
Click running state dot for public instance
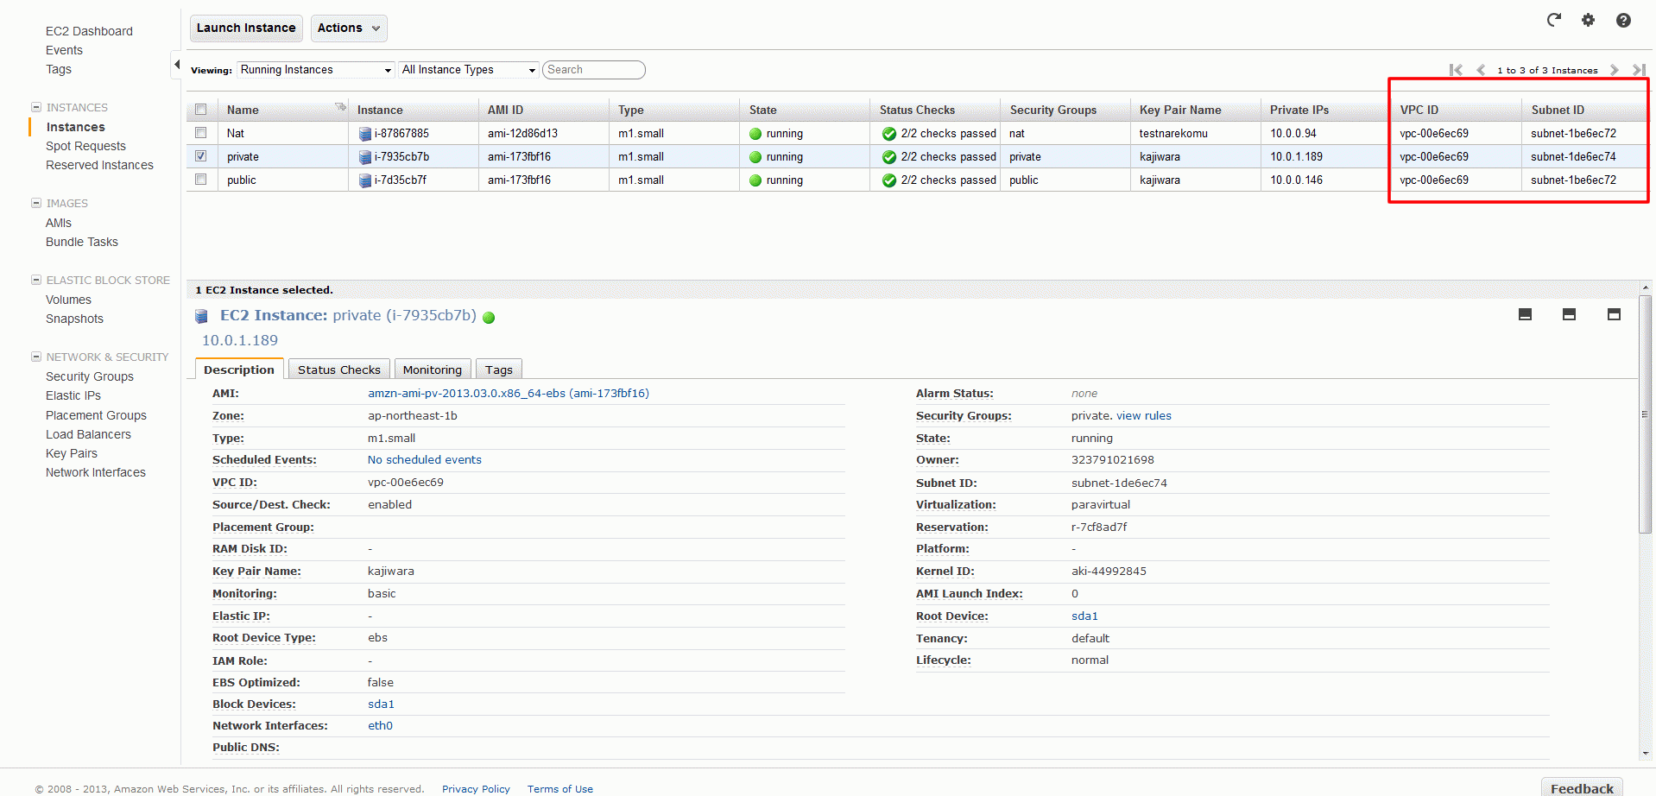point(755,180)
